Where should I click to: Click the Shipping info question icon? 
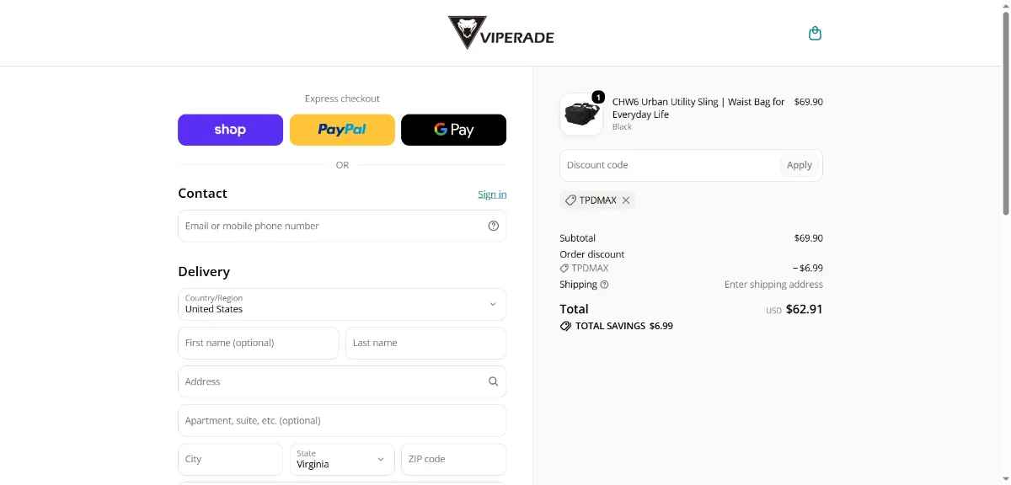pos(604,285)
